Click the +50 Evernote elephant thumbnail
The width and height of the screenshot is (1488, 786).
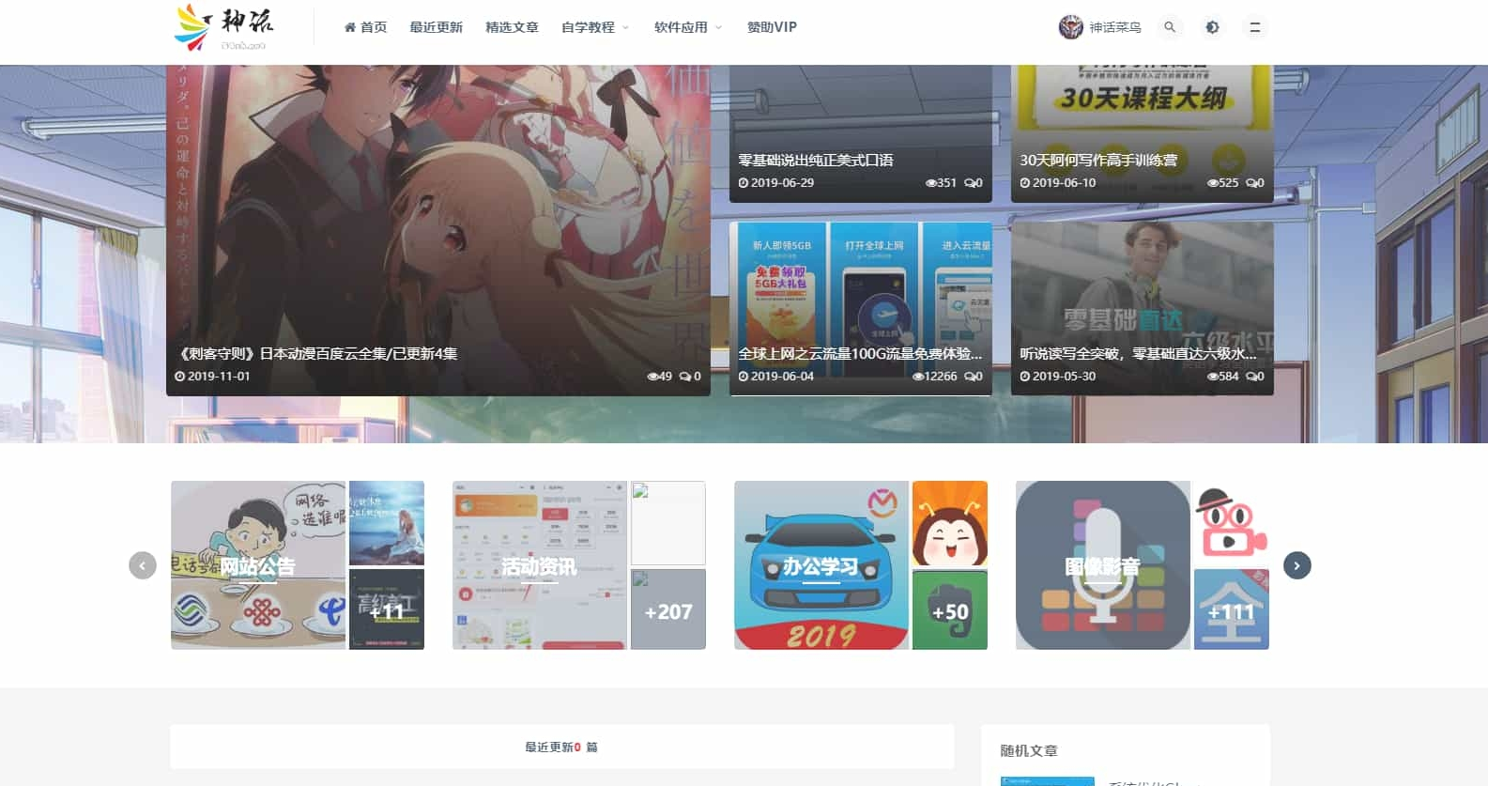click(x=950, y=609)
